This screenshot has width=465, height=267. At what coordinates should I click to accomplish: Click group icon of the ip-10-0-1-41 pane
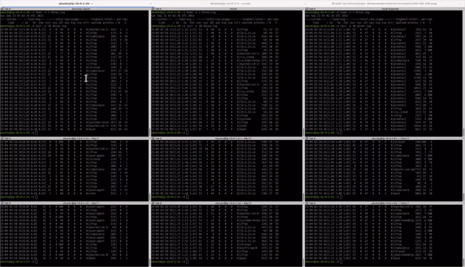click(x=307, y=138)
